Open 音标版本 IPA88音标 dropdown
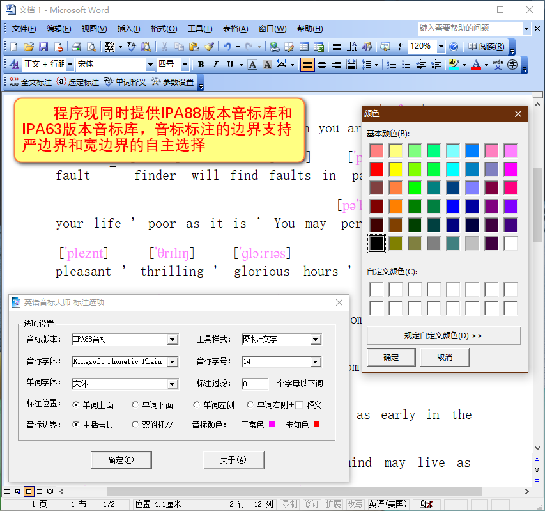The image size is (545, 511). point(172,340)
